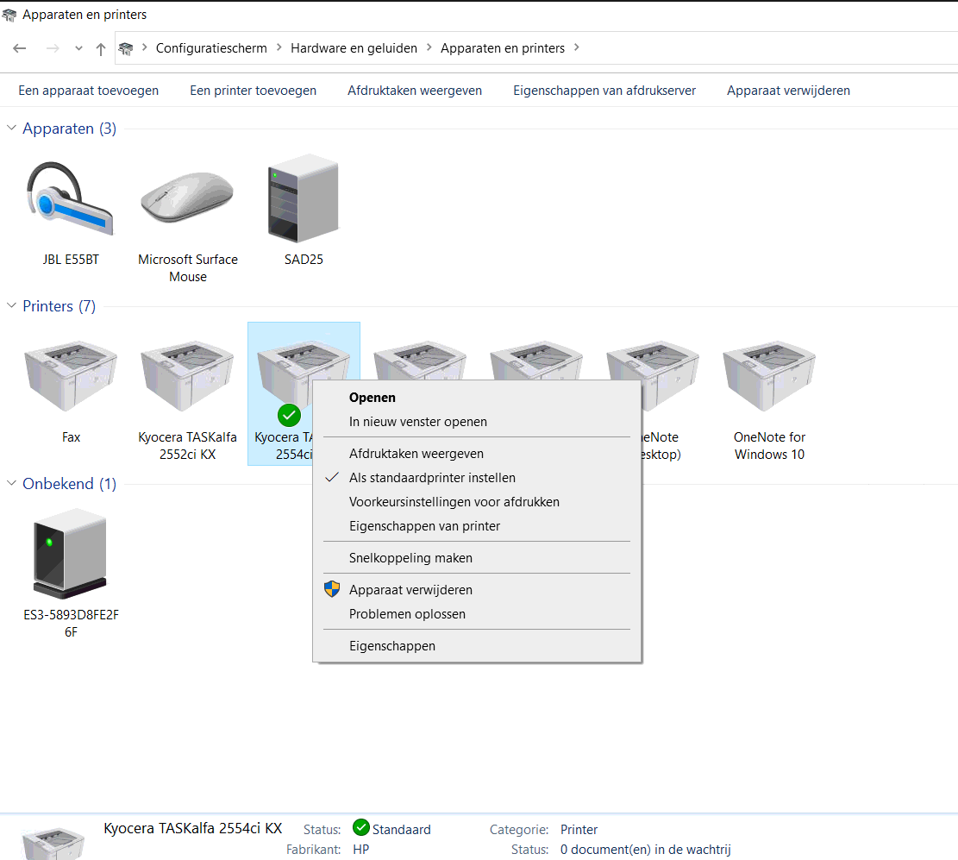Navigate to Hardware en geluiden breadcrumb
The image size is (958, 860).
point(354,48)
